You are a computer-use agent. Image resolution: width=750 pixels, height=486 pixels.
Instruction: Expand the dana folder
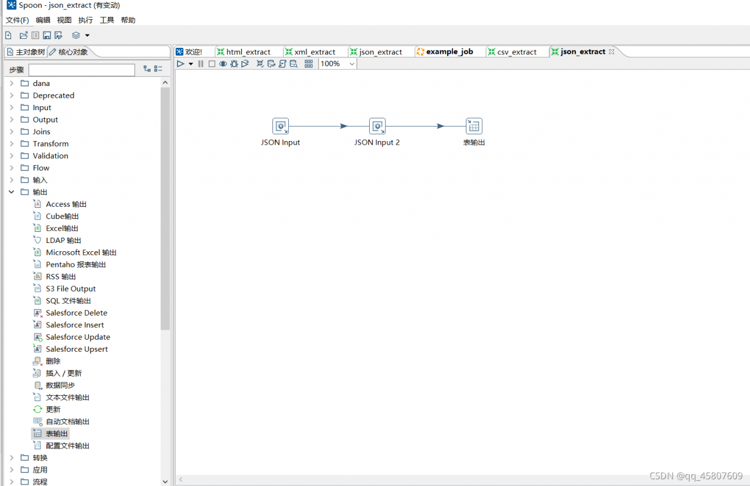[x=11, y=84]
